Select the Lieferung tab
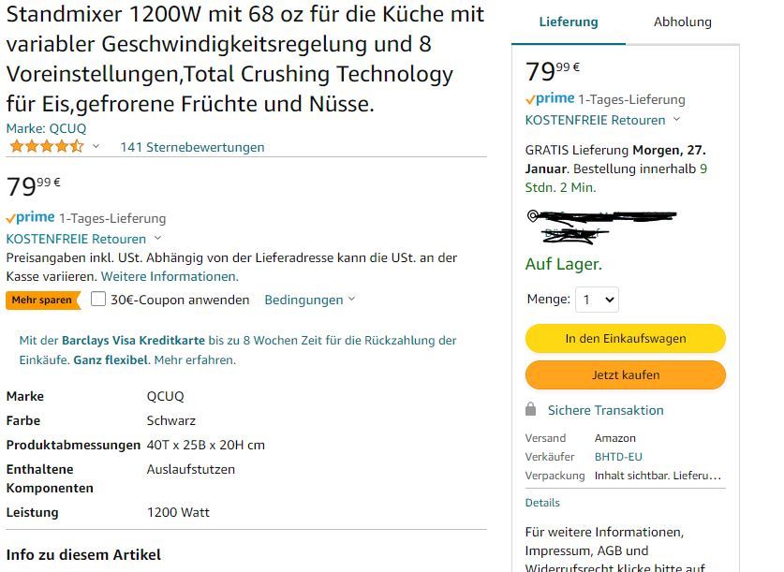The width and height of the screenshot is (784, 572). pyautogui.click(x=569, y=22)
